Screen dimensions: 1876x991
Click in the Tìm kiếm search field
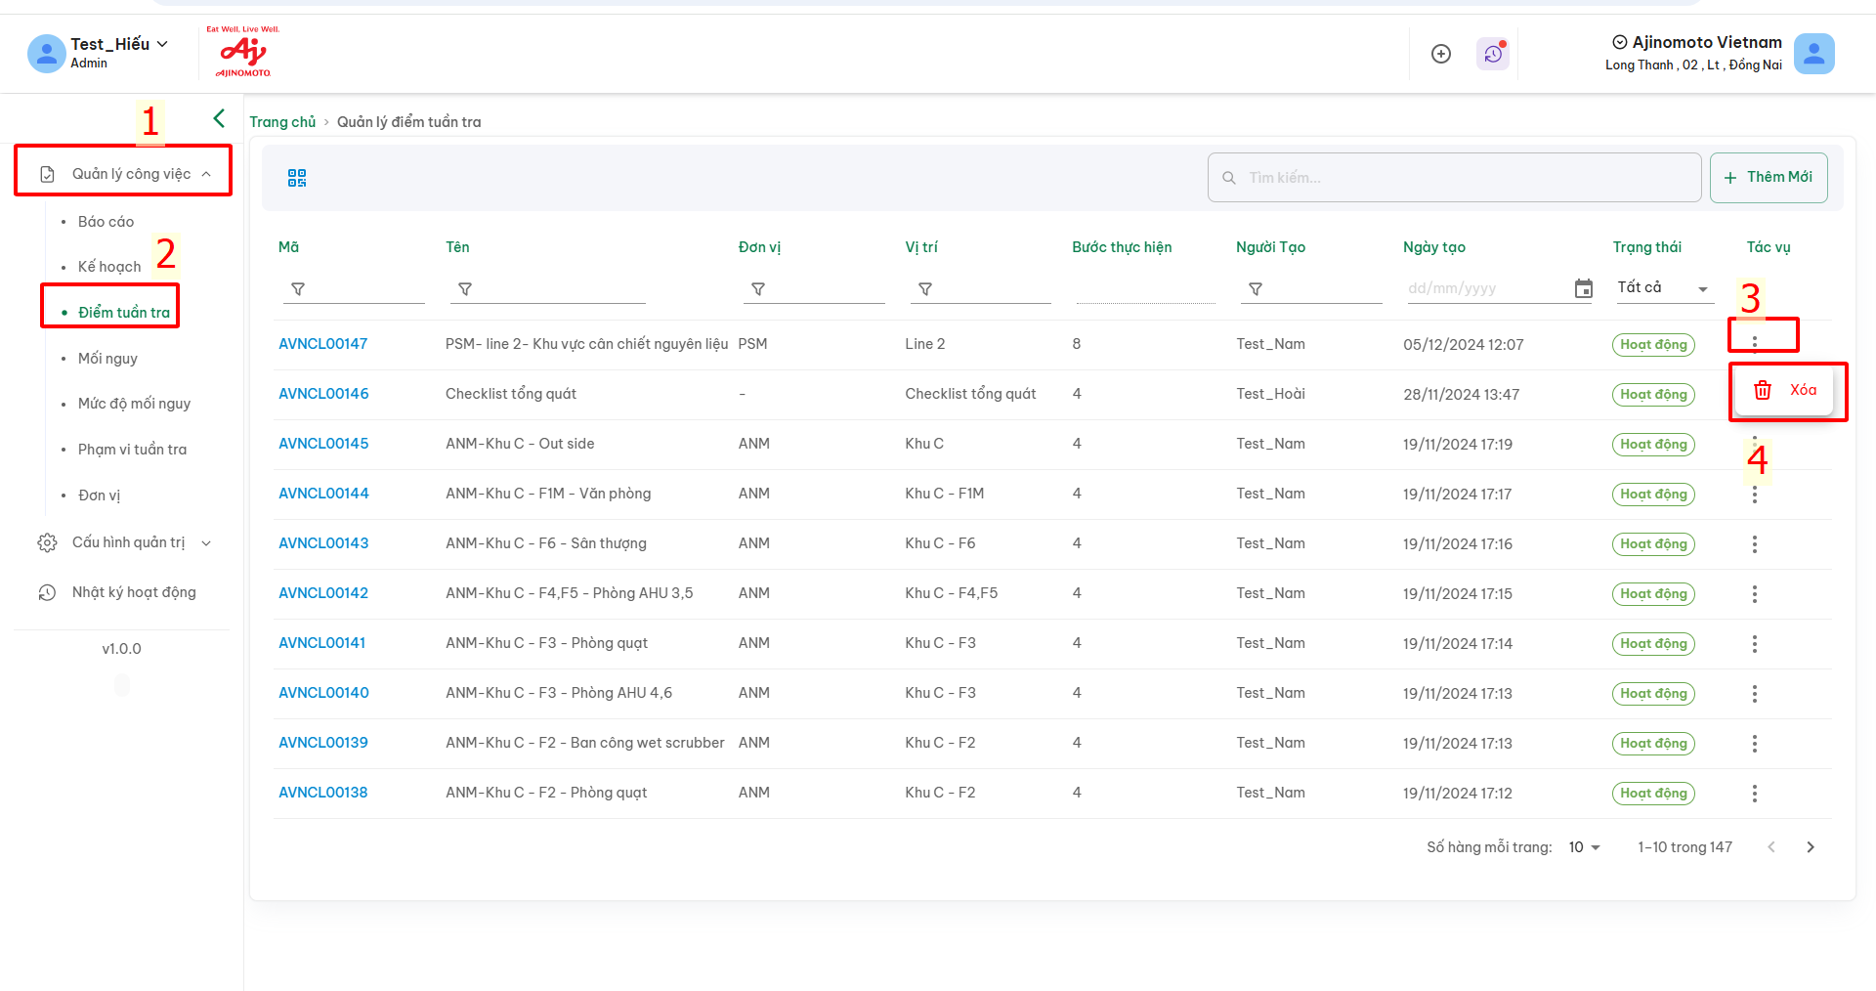click(x=1454, y=178)
